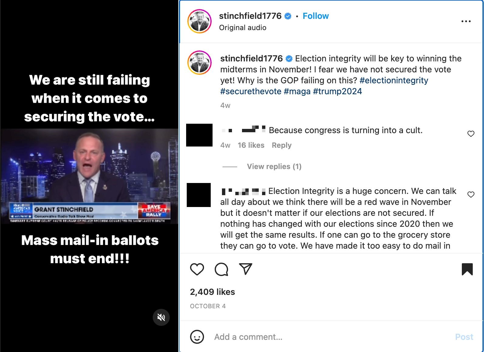484x352 pixels.
Task: Open the comment bubble icon
Action: click(x=221, y=269)
